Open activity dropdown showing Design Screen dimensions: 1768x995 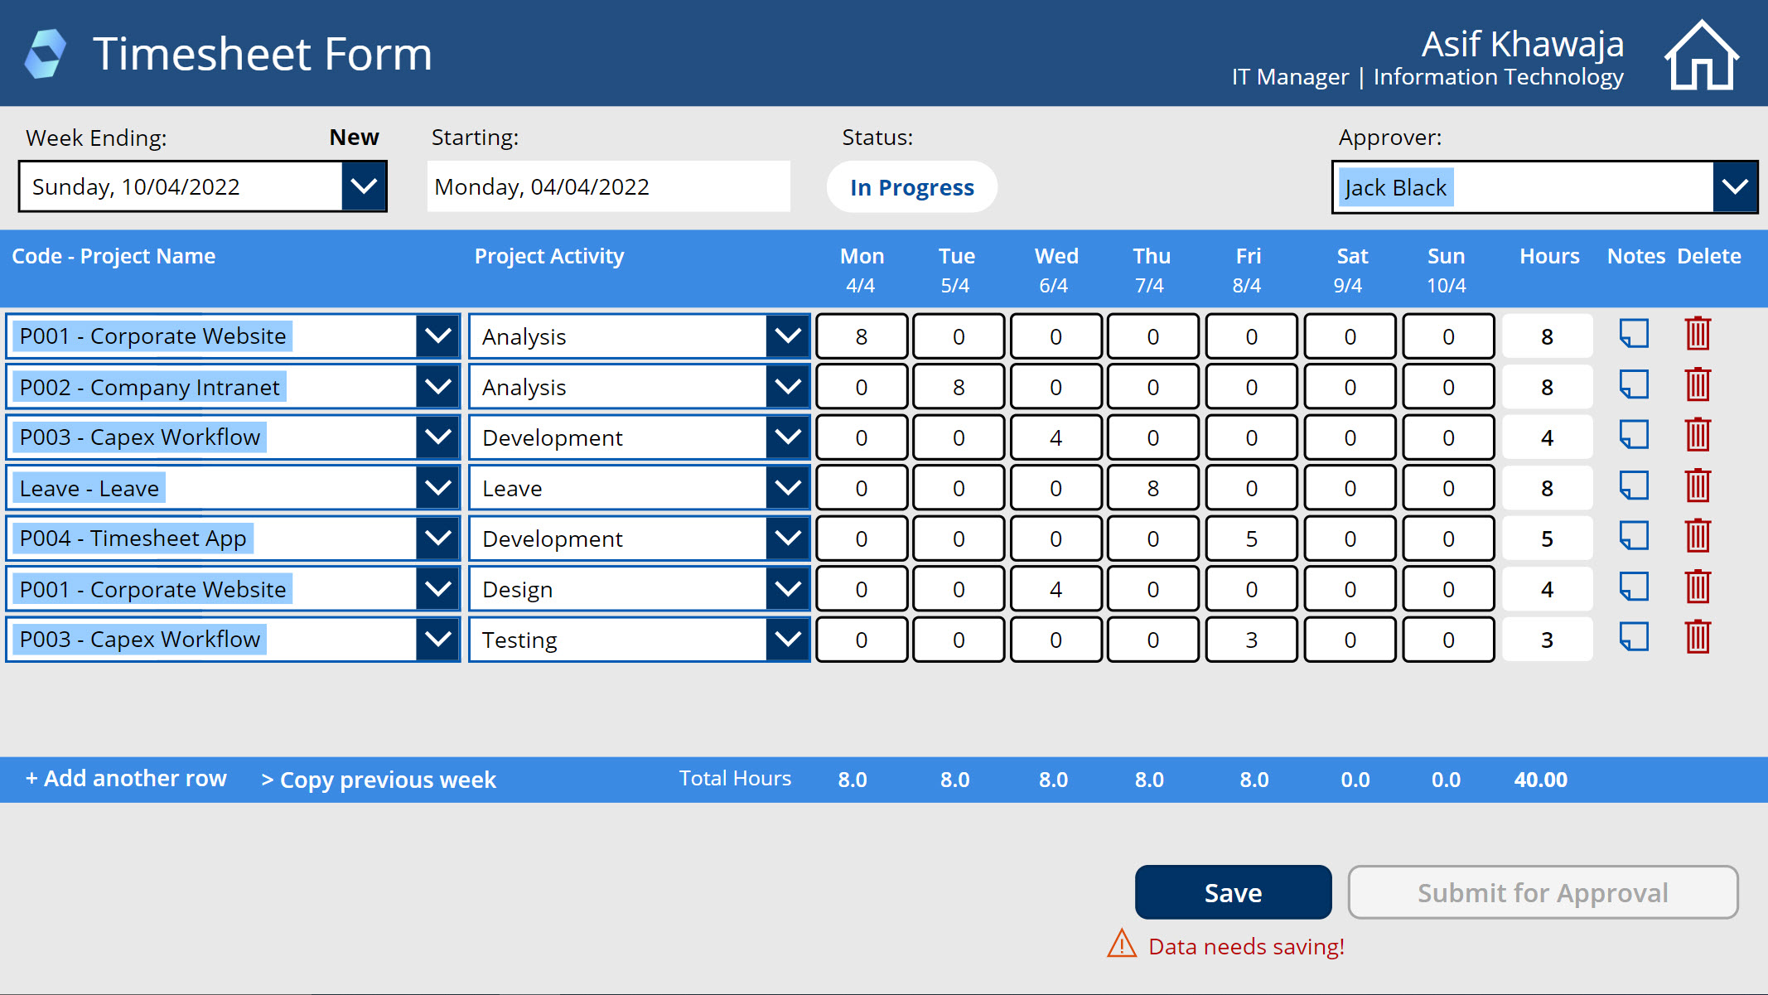click(x=787, y=588)
